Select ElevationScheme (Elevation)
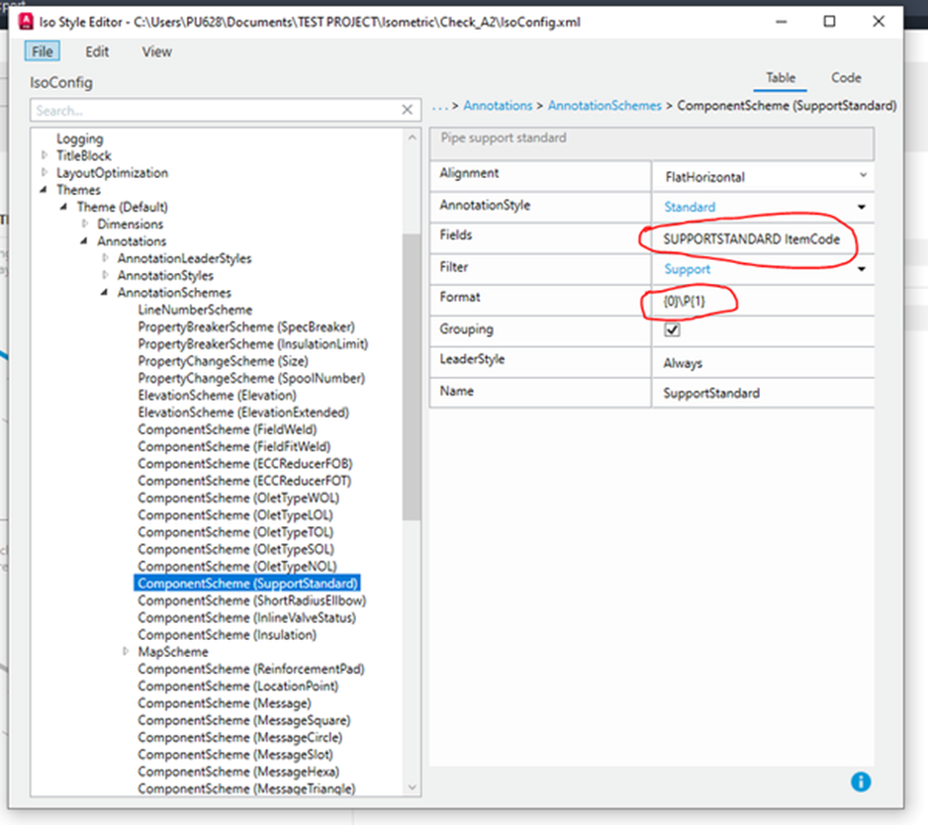928x825 pixels. click(x=217, y=396)
